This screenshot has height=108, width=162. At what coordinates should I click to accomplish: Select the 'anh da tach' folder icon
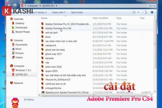(42, 32)
